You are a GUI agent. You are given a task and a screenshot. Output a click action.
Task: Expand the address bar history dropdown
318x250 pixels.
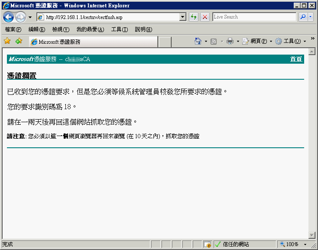(183, 17)
